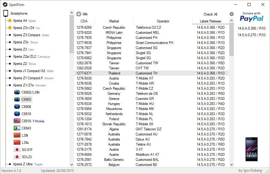The height and width of the screenshot is (174, 270).
Task: Expand the Xperia Z3v Sirius node
Action: (x=10, y=42)
